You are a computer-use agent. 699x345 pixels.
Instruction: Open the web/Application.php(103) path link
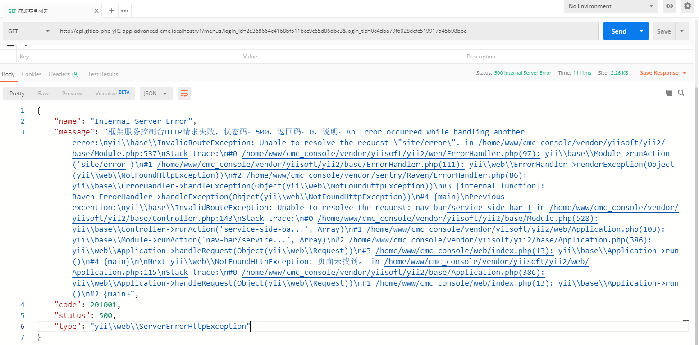coord(516,229)
